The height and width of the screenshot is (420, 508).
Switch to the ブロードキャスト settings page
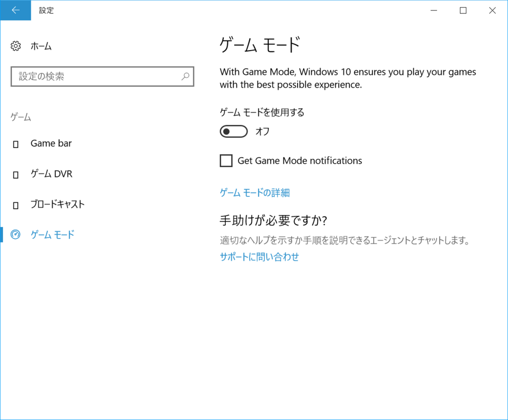click(56, 204)
